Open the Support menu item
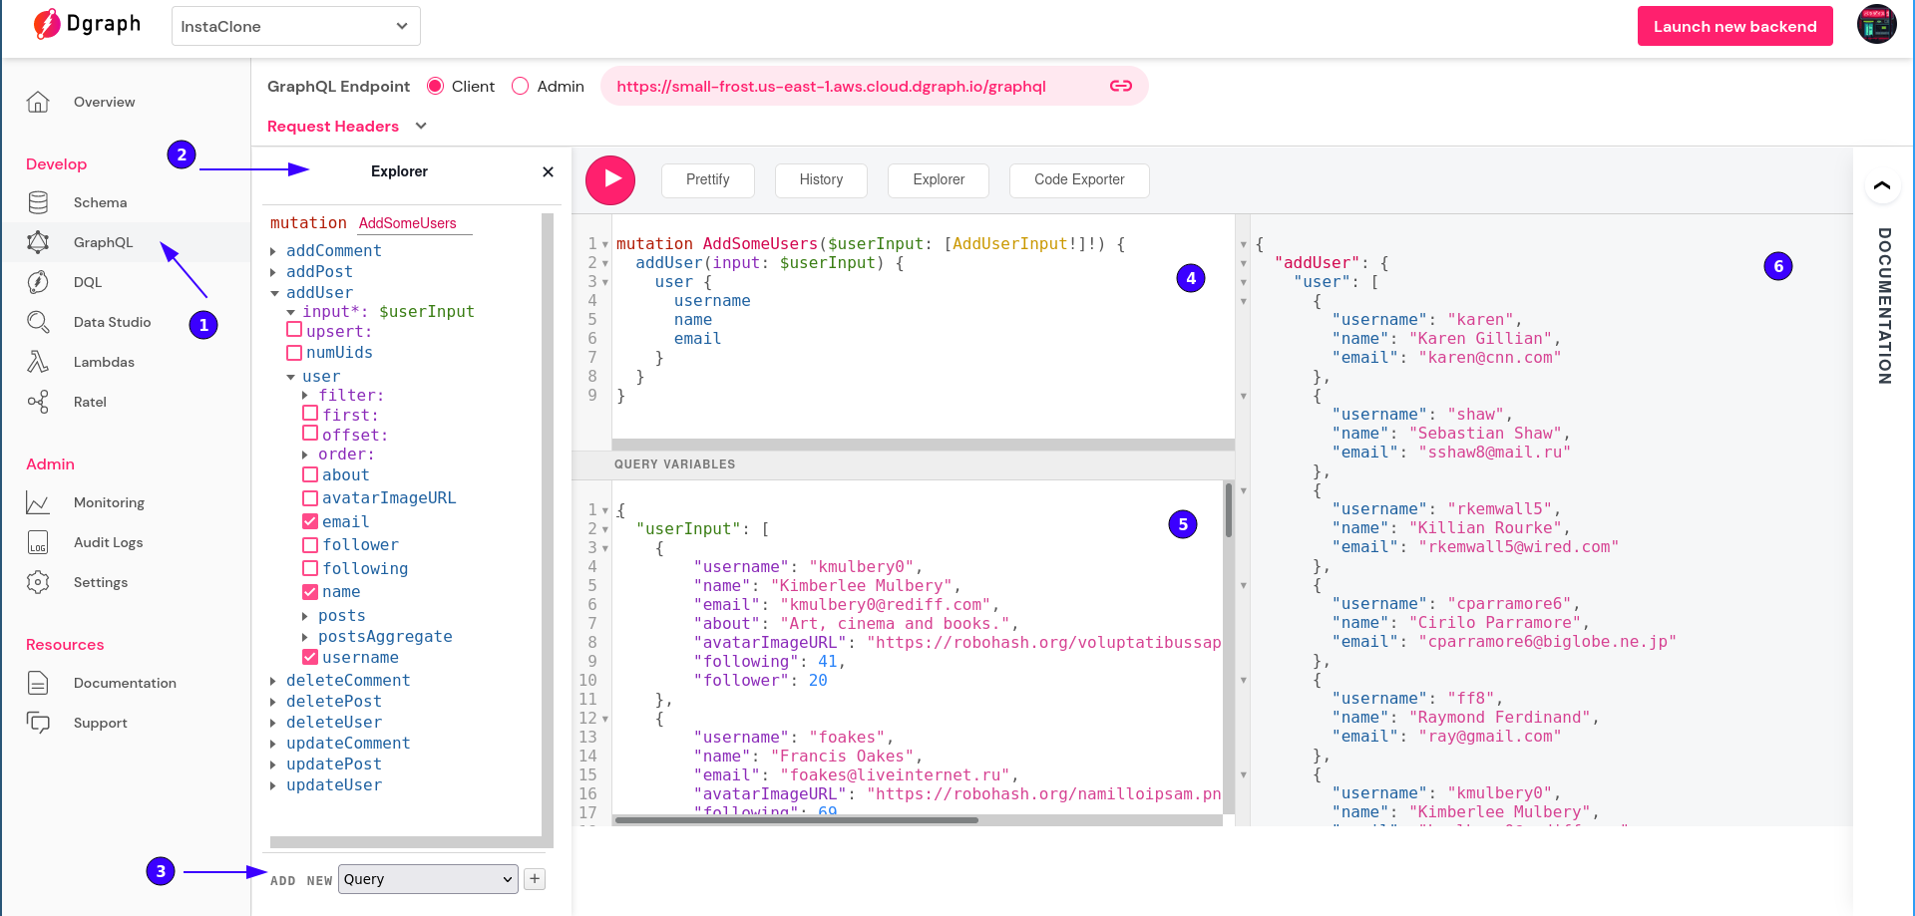This screenshot has height=916, width=1915. tap(100, 723)
